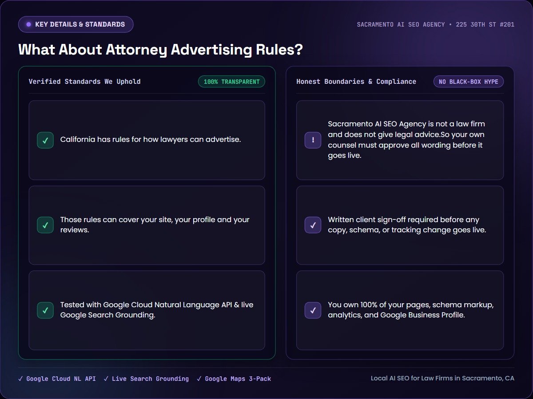The image size is (533, 399).
Task: Click the Sacramento AI SEO Agency is not a law firm paragraph
Action: pos(406,140)
